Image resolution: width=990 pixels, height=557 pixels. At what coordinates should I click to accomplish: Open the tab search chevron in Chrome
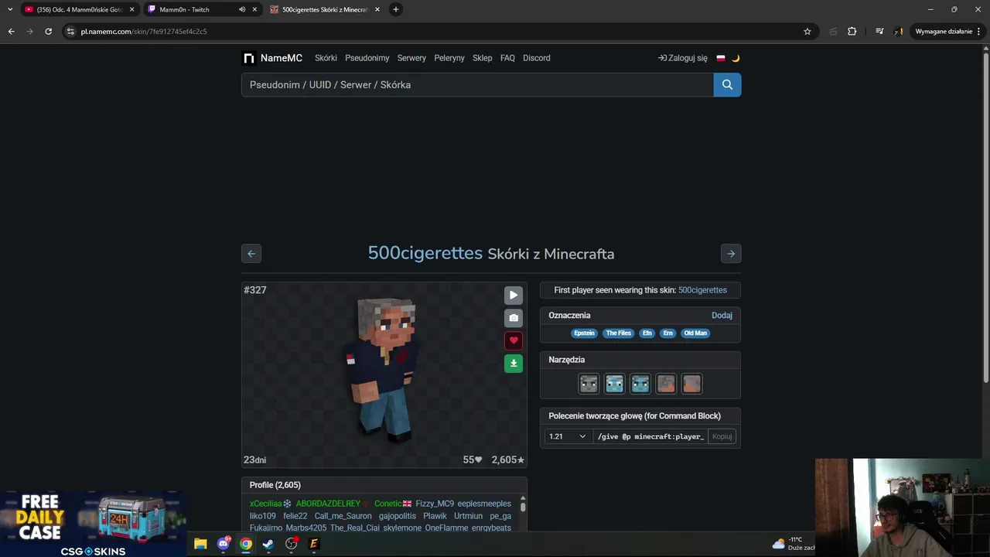coord(10,9)
